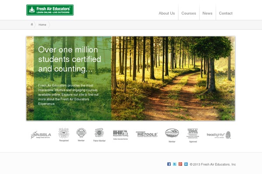Click the Home breadcrumb link
The height and width of the screenshot is (174, 262).
pyautogui.click(x=42, y=25)
